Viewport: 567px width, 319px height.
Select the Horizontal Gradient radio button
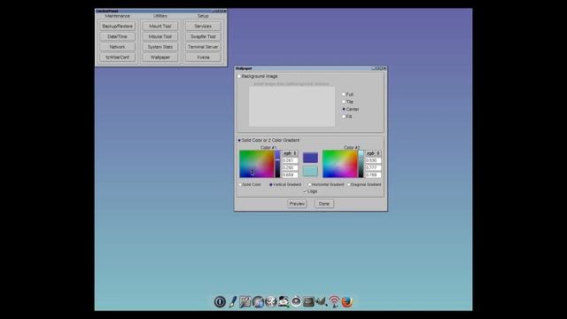[x=309, y=184]
